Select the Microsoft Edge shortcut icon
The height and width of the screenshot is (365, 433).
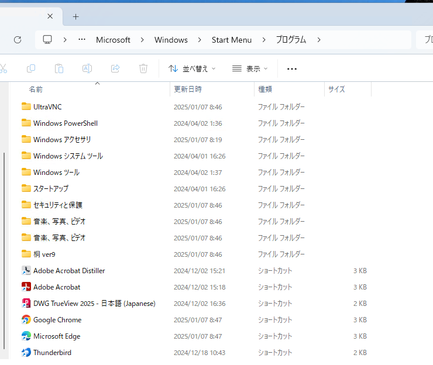26,336
